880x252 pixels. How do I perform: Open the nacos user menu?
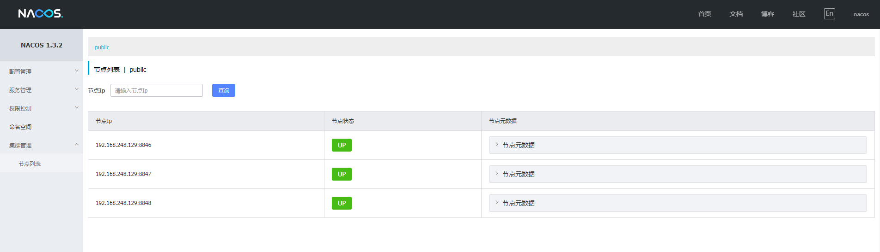pos(861,14)
